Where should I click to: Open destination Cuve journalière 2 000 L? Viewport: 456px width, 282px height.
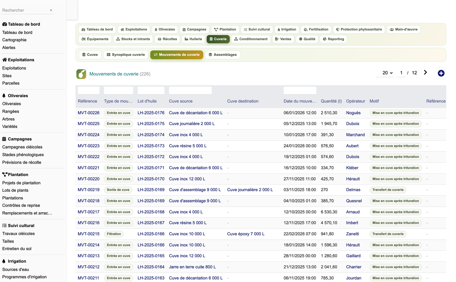pyautogui.click(x=250, y=190)
